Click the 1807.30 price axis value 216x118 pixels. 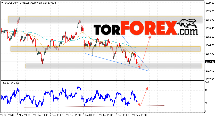point(210,54)
